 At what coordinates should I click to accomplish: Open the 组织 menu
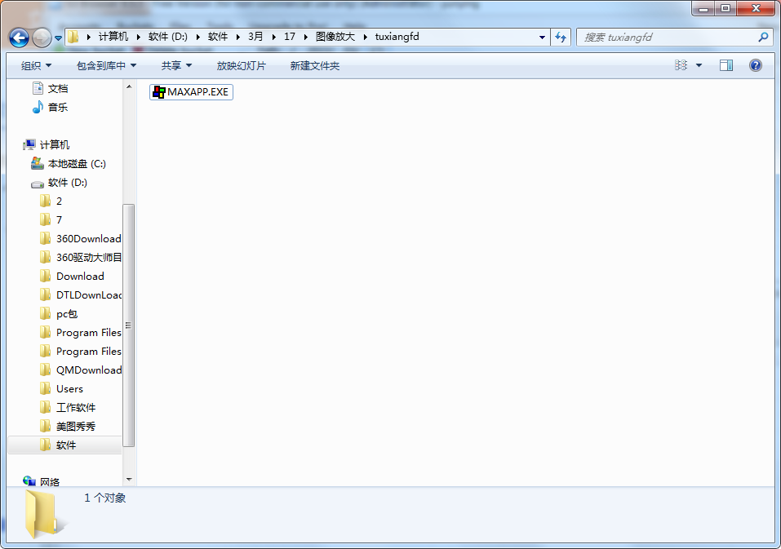(x=36, y=66)
